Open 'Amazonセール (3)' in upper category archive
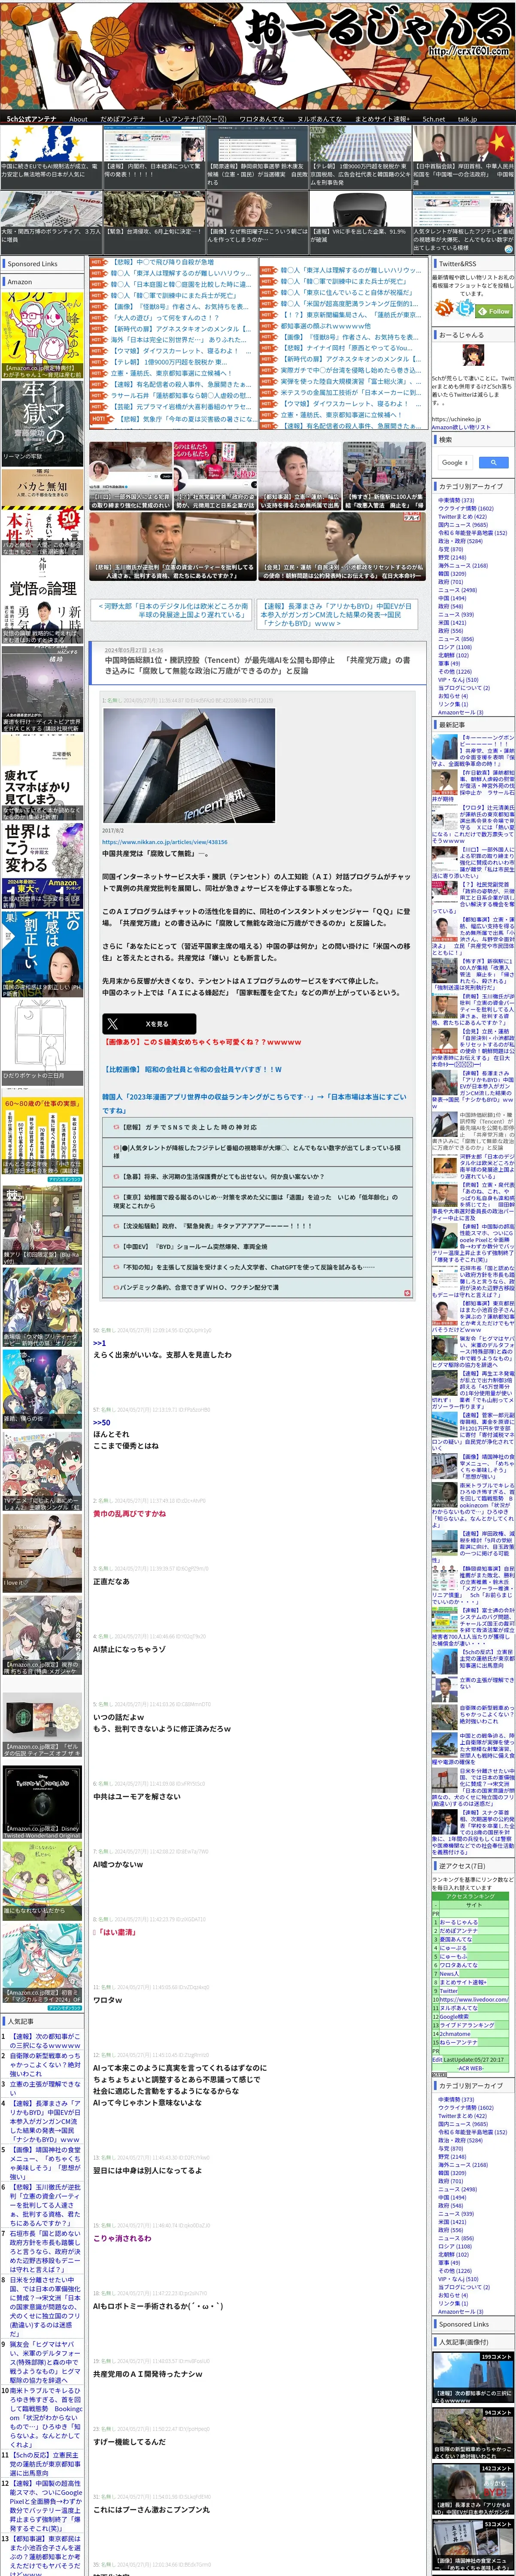The width and height of the screenshot is (516, 2576). (461, 712)
